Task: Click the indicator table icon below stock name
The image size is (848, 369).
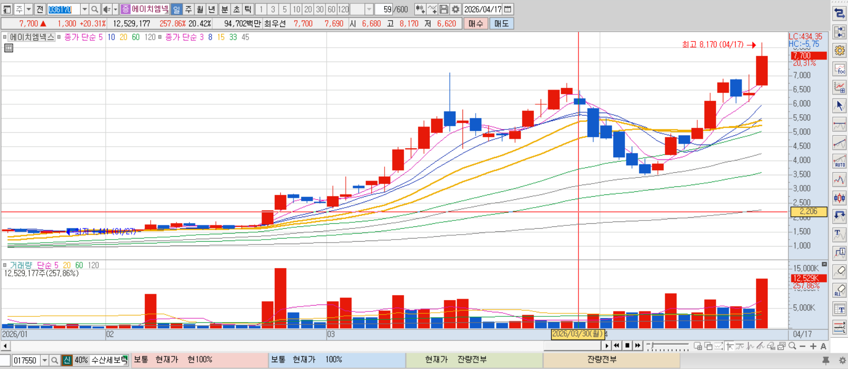Action: coord(8,48)
